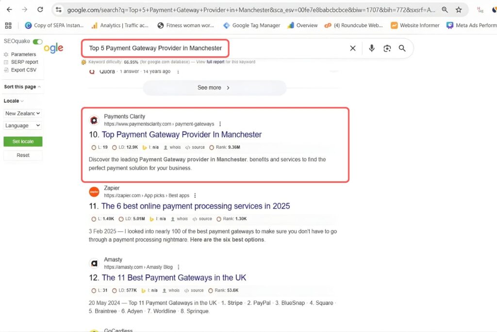Clear the search query with the X
497x332 pixels.
point(353,48)
